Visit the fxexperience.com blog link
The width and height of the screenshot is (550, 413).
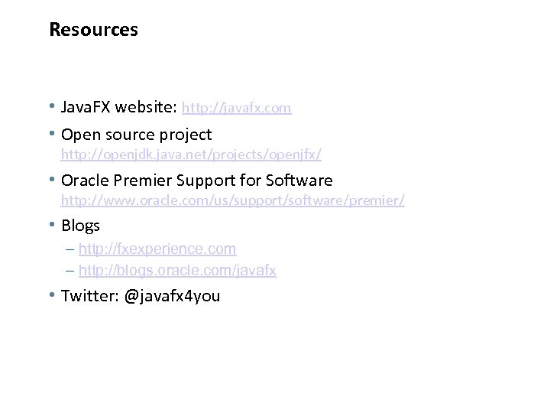[157, 249]
